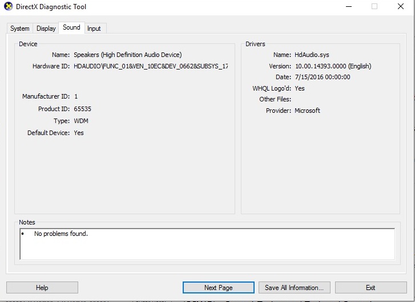The width and height of the screenshot is (415, 302).
Task: Select the Provider value Microsoft
Action: click(307, 111)
